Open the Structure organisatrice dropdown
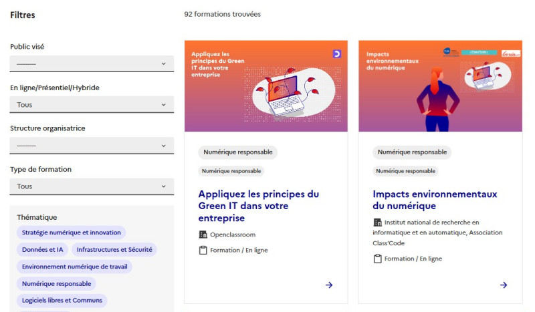Screen dimensions: 535x312 pyautogui.click(x=92, y=146)
